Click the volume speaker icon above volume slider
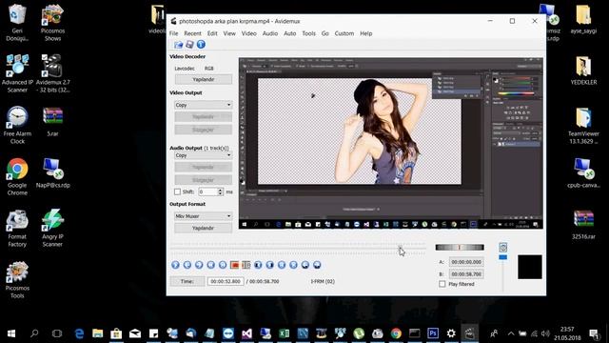 503,248
